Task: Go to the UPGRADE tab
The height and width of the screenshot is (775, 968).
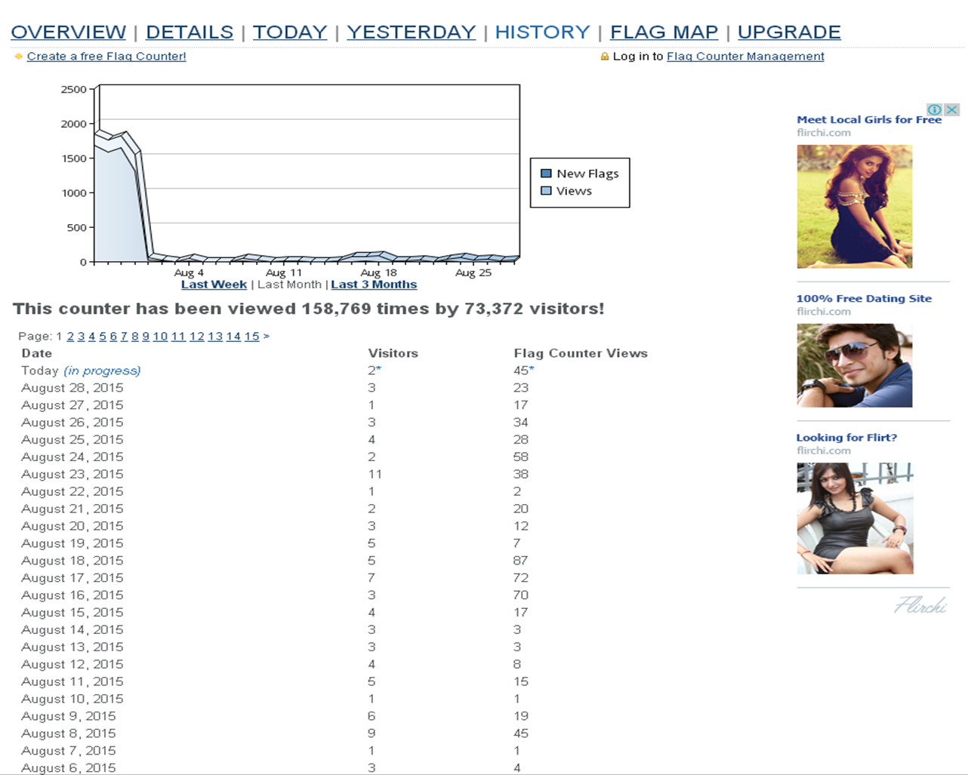Action: 789,32
